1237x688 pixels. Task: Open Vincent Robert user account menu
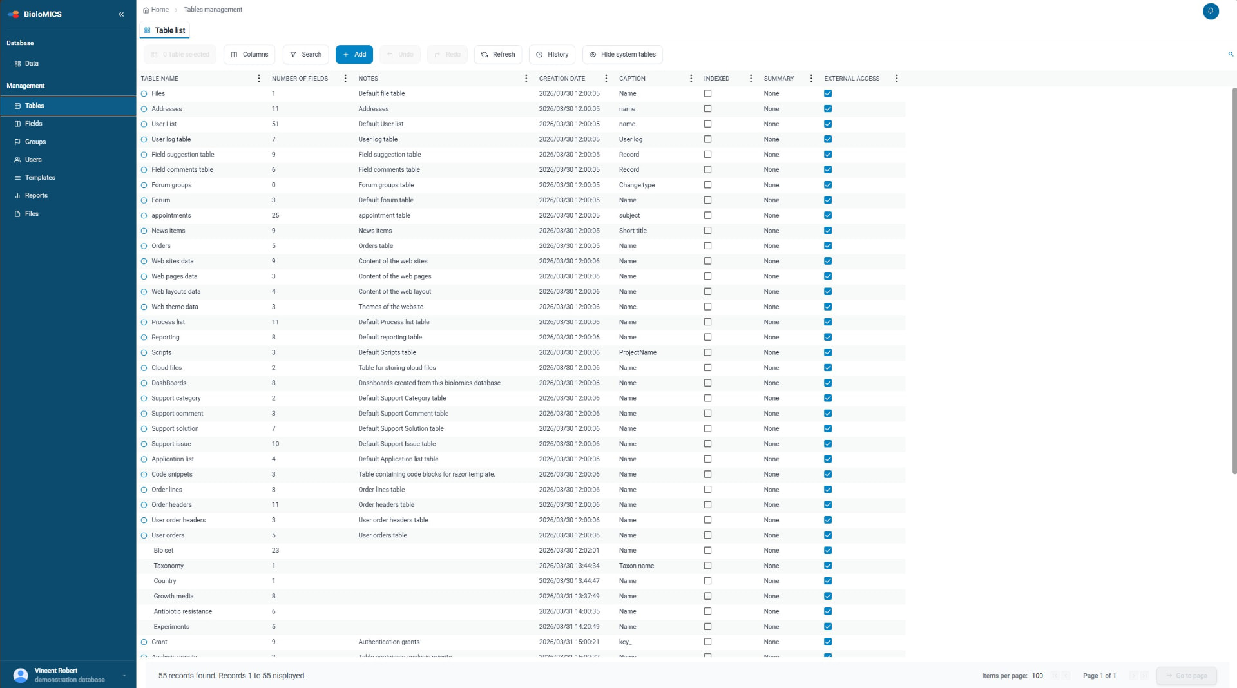pos(68,675)
